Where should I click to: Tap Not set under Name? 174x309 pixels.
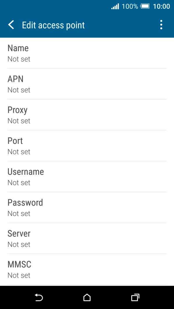[19, 59]
